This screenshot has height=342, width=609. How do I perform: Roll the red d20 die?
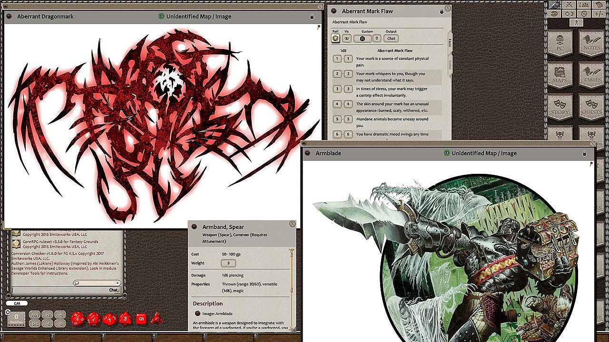[x=78, y=319]
